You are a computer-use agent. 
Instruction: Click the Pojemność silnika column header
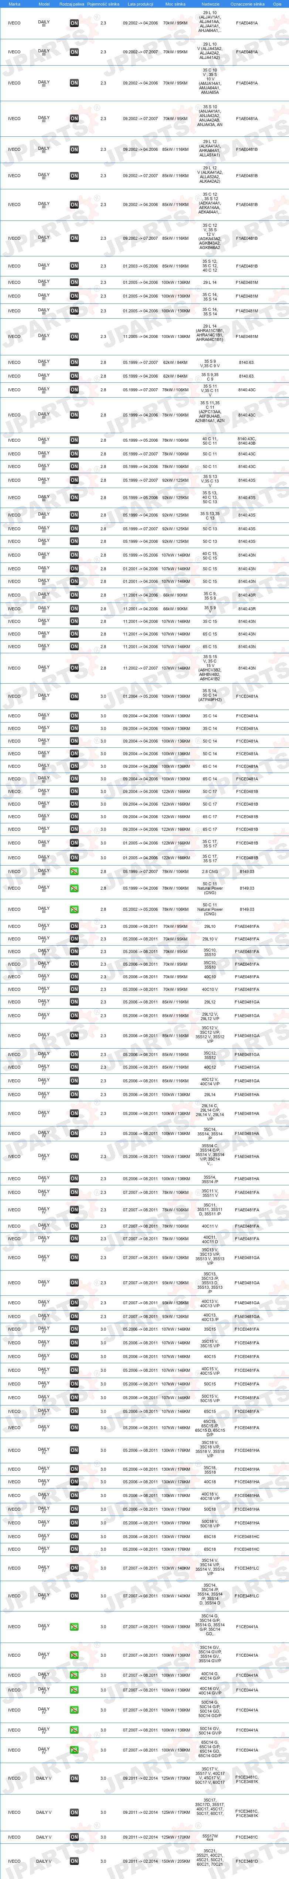pos(103,4)
